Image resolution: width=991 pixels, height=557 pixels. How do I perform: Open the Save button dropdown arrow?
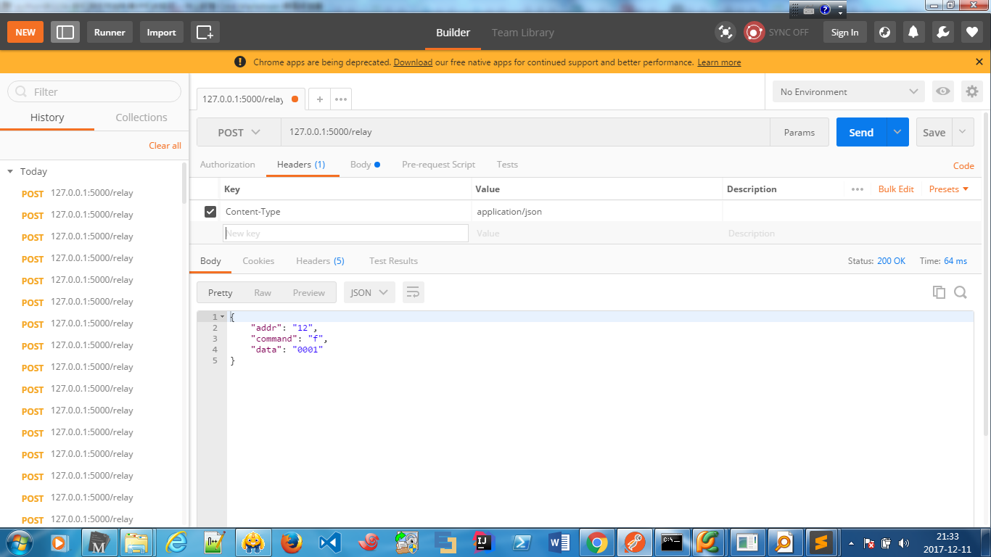tap(963, 132)
